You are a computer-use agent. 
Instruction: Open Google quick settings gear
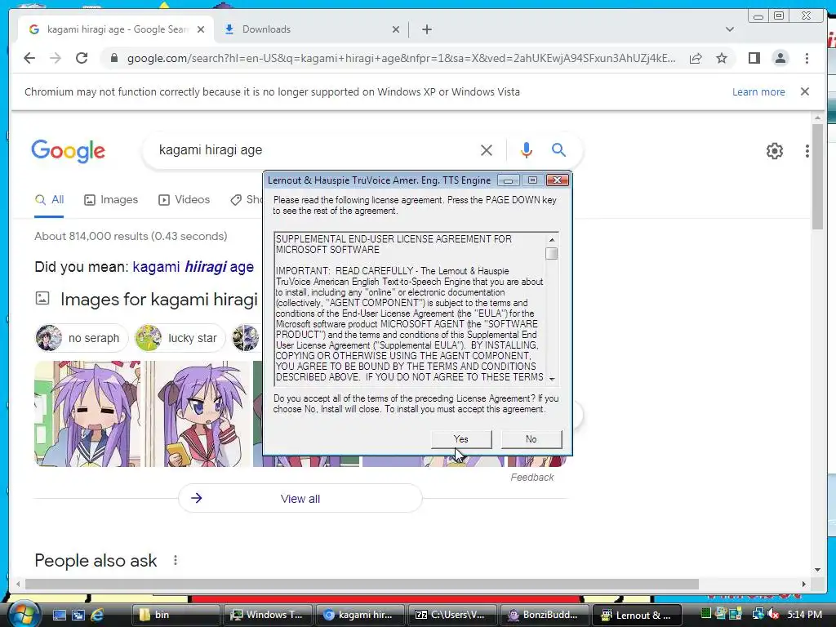pos(774,151)
